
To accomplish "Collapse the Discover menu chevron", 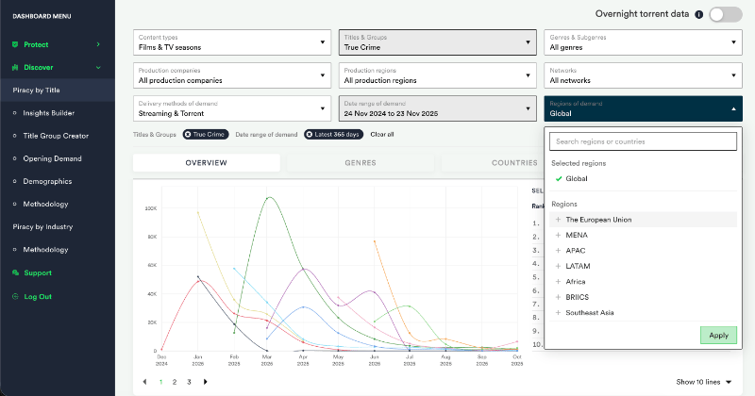I will [98, 67].
